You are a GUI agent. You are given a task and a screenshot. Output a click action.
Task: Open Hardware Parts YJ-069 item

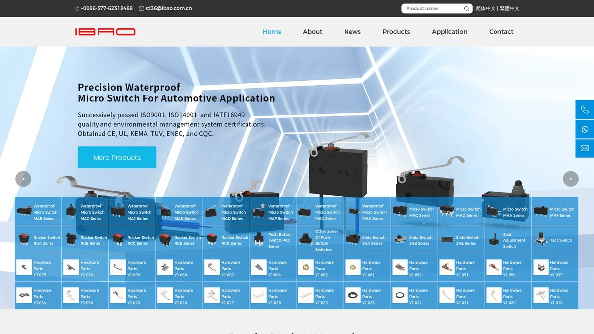tap(132, 268)
